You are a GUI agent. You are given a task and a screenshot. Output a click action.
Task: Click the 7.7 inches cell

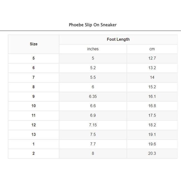93,144
